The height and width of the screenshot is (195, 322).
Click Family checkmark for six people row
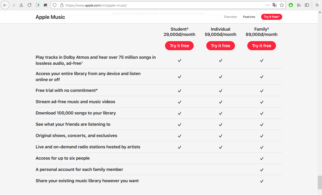(x=262, y=158)
